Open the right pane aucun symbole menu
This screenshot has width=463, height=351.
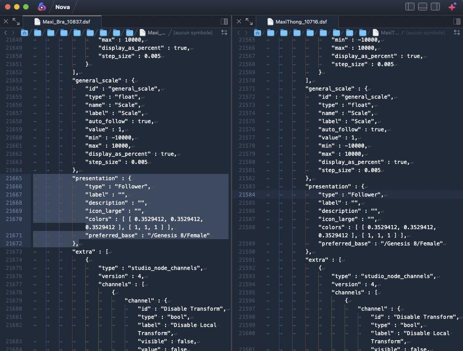[425, 33]
